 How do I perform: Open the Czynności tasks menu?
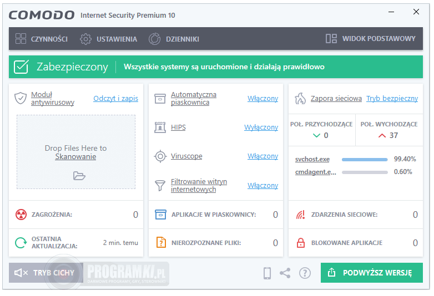pos(42,39)
